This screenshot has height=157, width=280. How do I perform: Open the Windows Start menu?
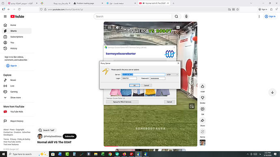click(x=3, y=154)
